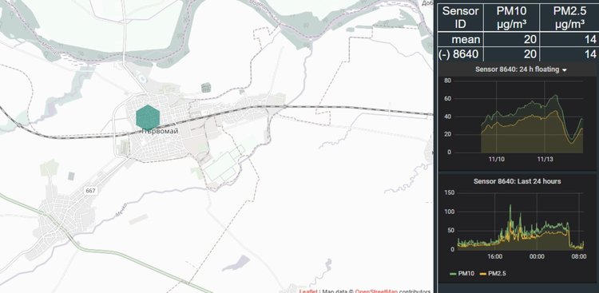The image size is (599, 293).
Task: Open the OpenStreetMap contributors link
Action: [x=376, y=291]
